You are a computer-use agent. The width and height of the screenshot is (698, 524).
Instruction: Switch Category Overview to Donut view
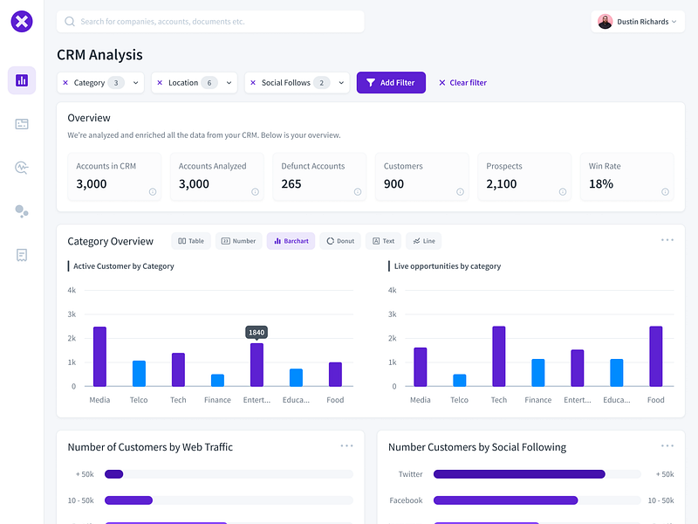339,240
